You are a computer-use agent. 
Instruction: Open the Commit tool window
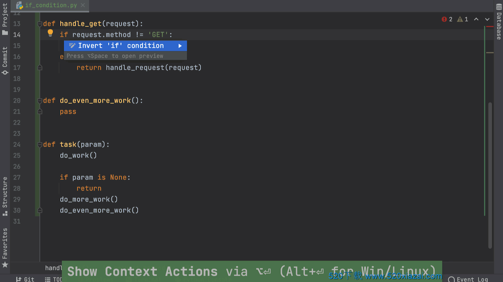(x=5, y=61)
